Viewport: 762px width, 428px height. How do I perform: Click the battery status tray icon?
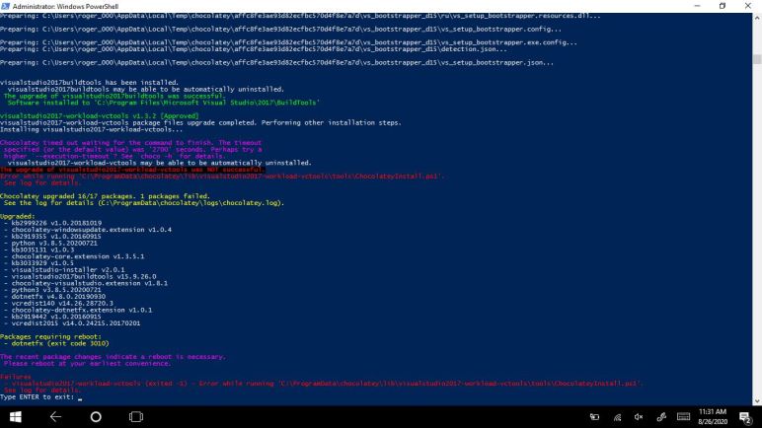[595, 417]
